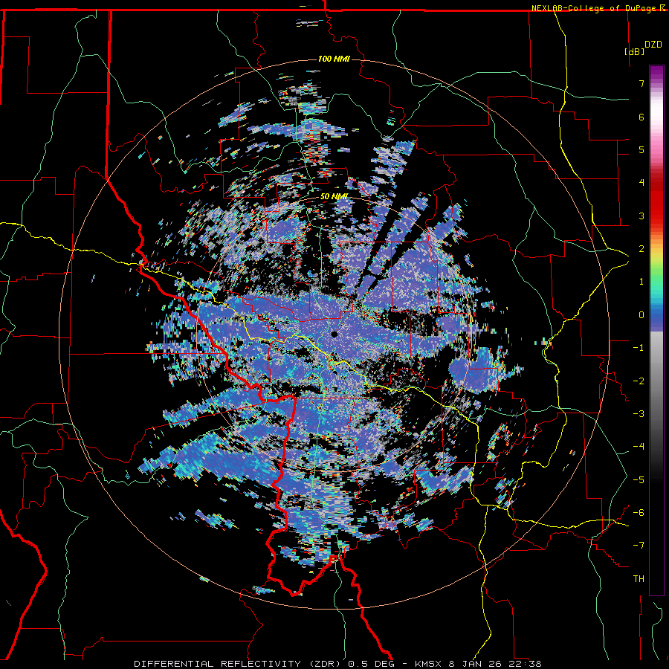The image size is (669, 669).
Task: Click the 6 value on color scale
Action: click(x=641, y=117)
